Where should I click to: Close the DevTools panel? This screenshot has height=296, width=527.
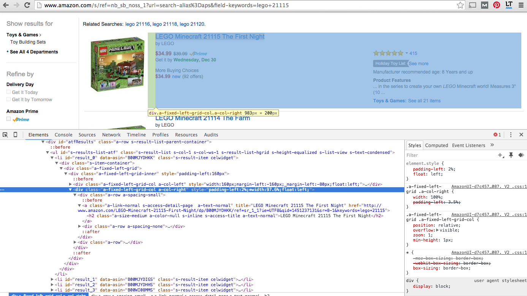click(521, 135)
